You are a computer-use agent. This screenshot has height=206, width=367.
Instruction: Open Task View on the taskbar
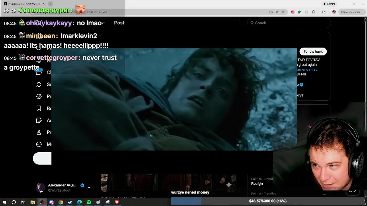[x=23, y=202]
